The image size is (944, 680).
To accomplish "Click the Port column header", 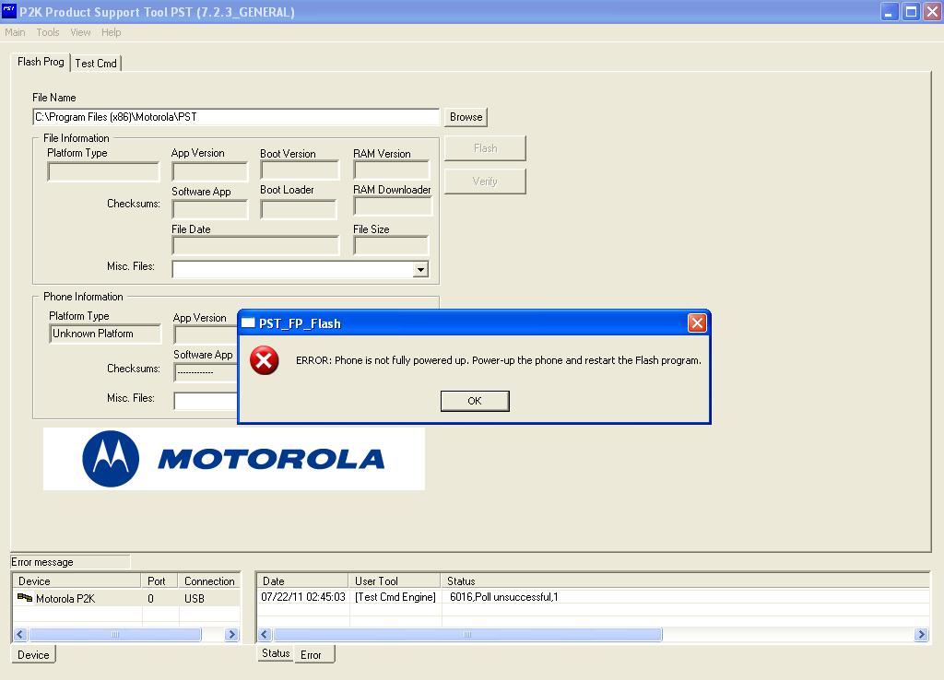I will coord(160,580).
